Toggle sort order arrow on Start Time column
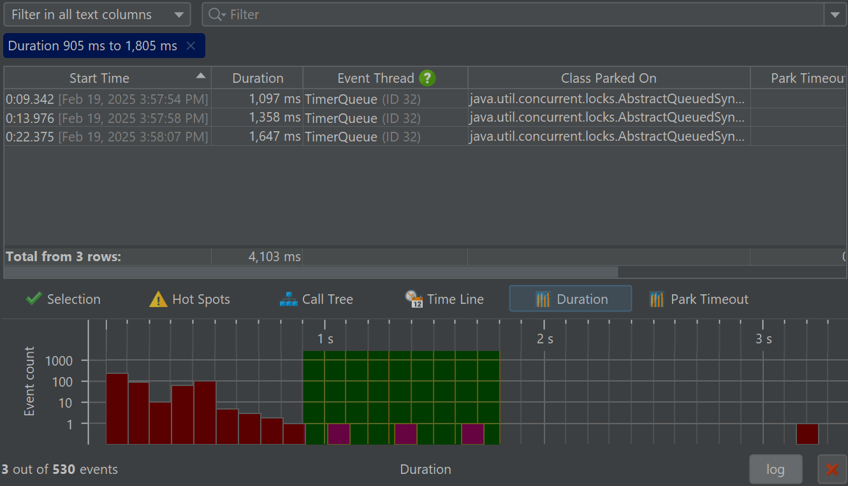The image size is (848, 486). click(201, 76)
